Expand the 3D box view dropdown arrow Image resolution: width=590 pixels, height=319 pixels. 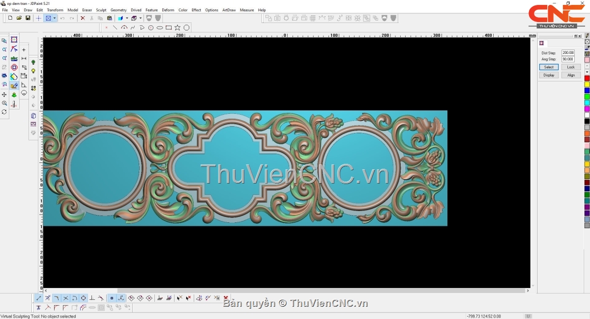coord(141,18)
